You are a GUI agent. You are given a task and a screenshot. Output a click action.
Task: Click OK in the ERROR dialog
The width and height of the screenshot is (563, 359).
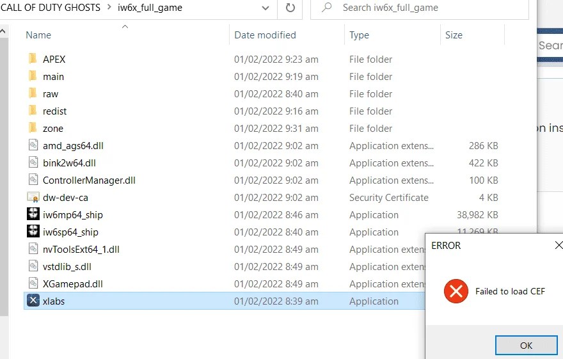[526, 346]
